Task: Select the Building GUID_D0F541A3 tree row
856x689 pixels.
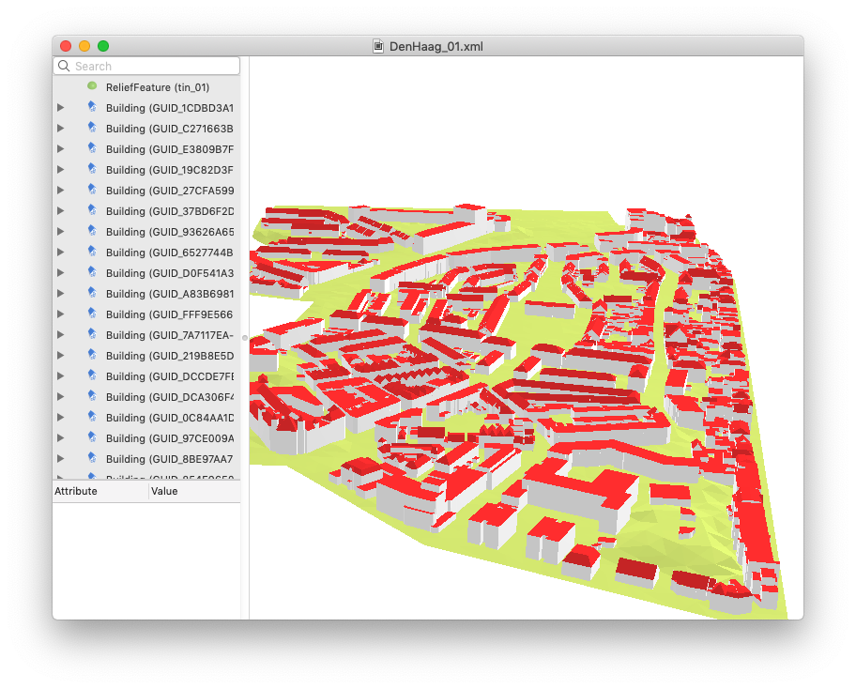Action: tap(169, 273)
